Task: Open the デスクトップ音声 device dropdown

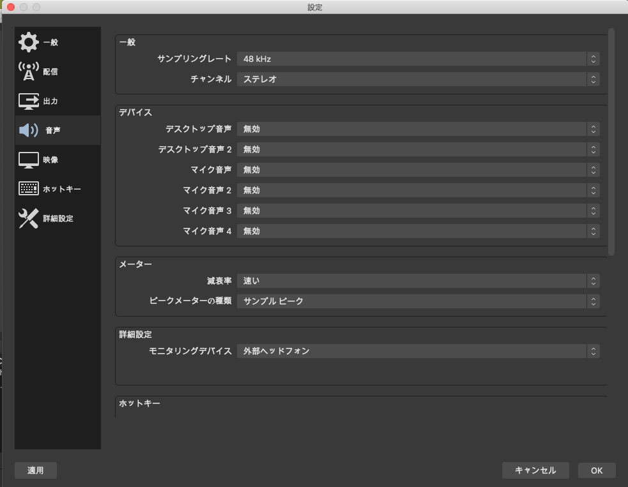Action: pos(418,129)
